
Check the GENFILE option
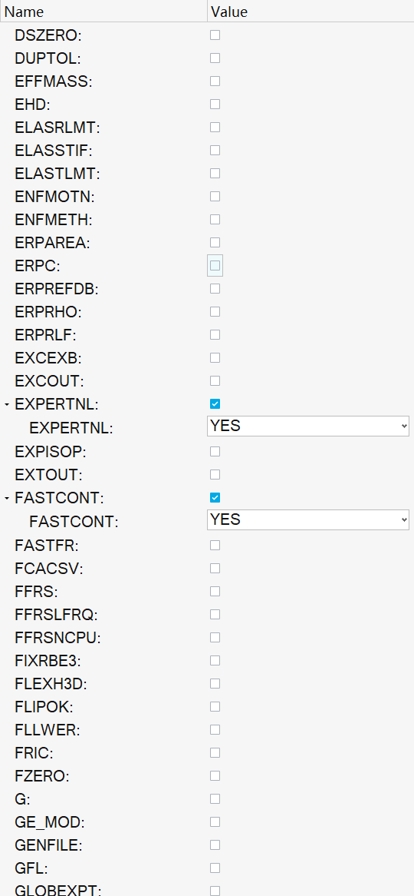[215, 845]
